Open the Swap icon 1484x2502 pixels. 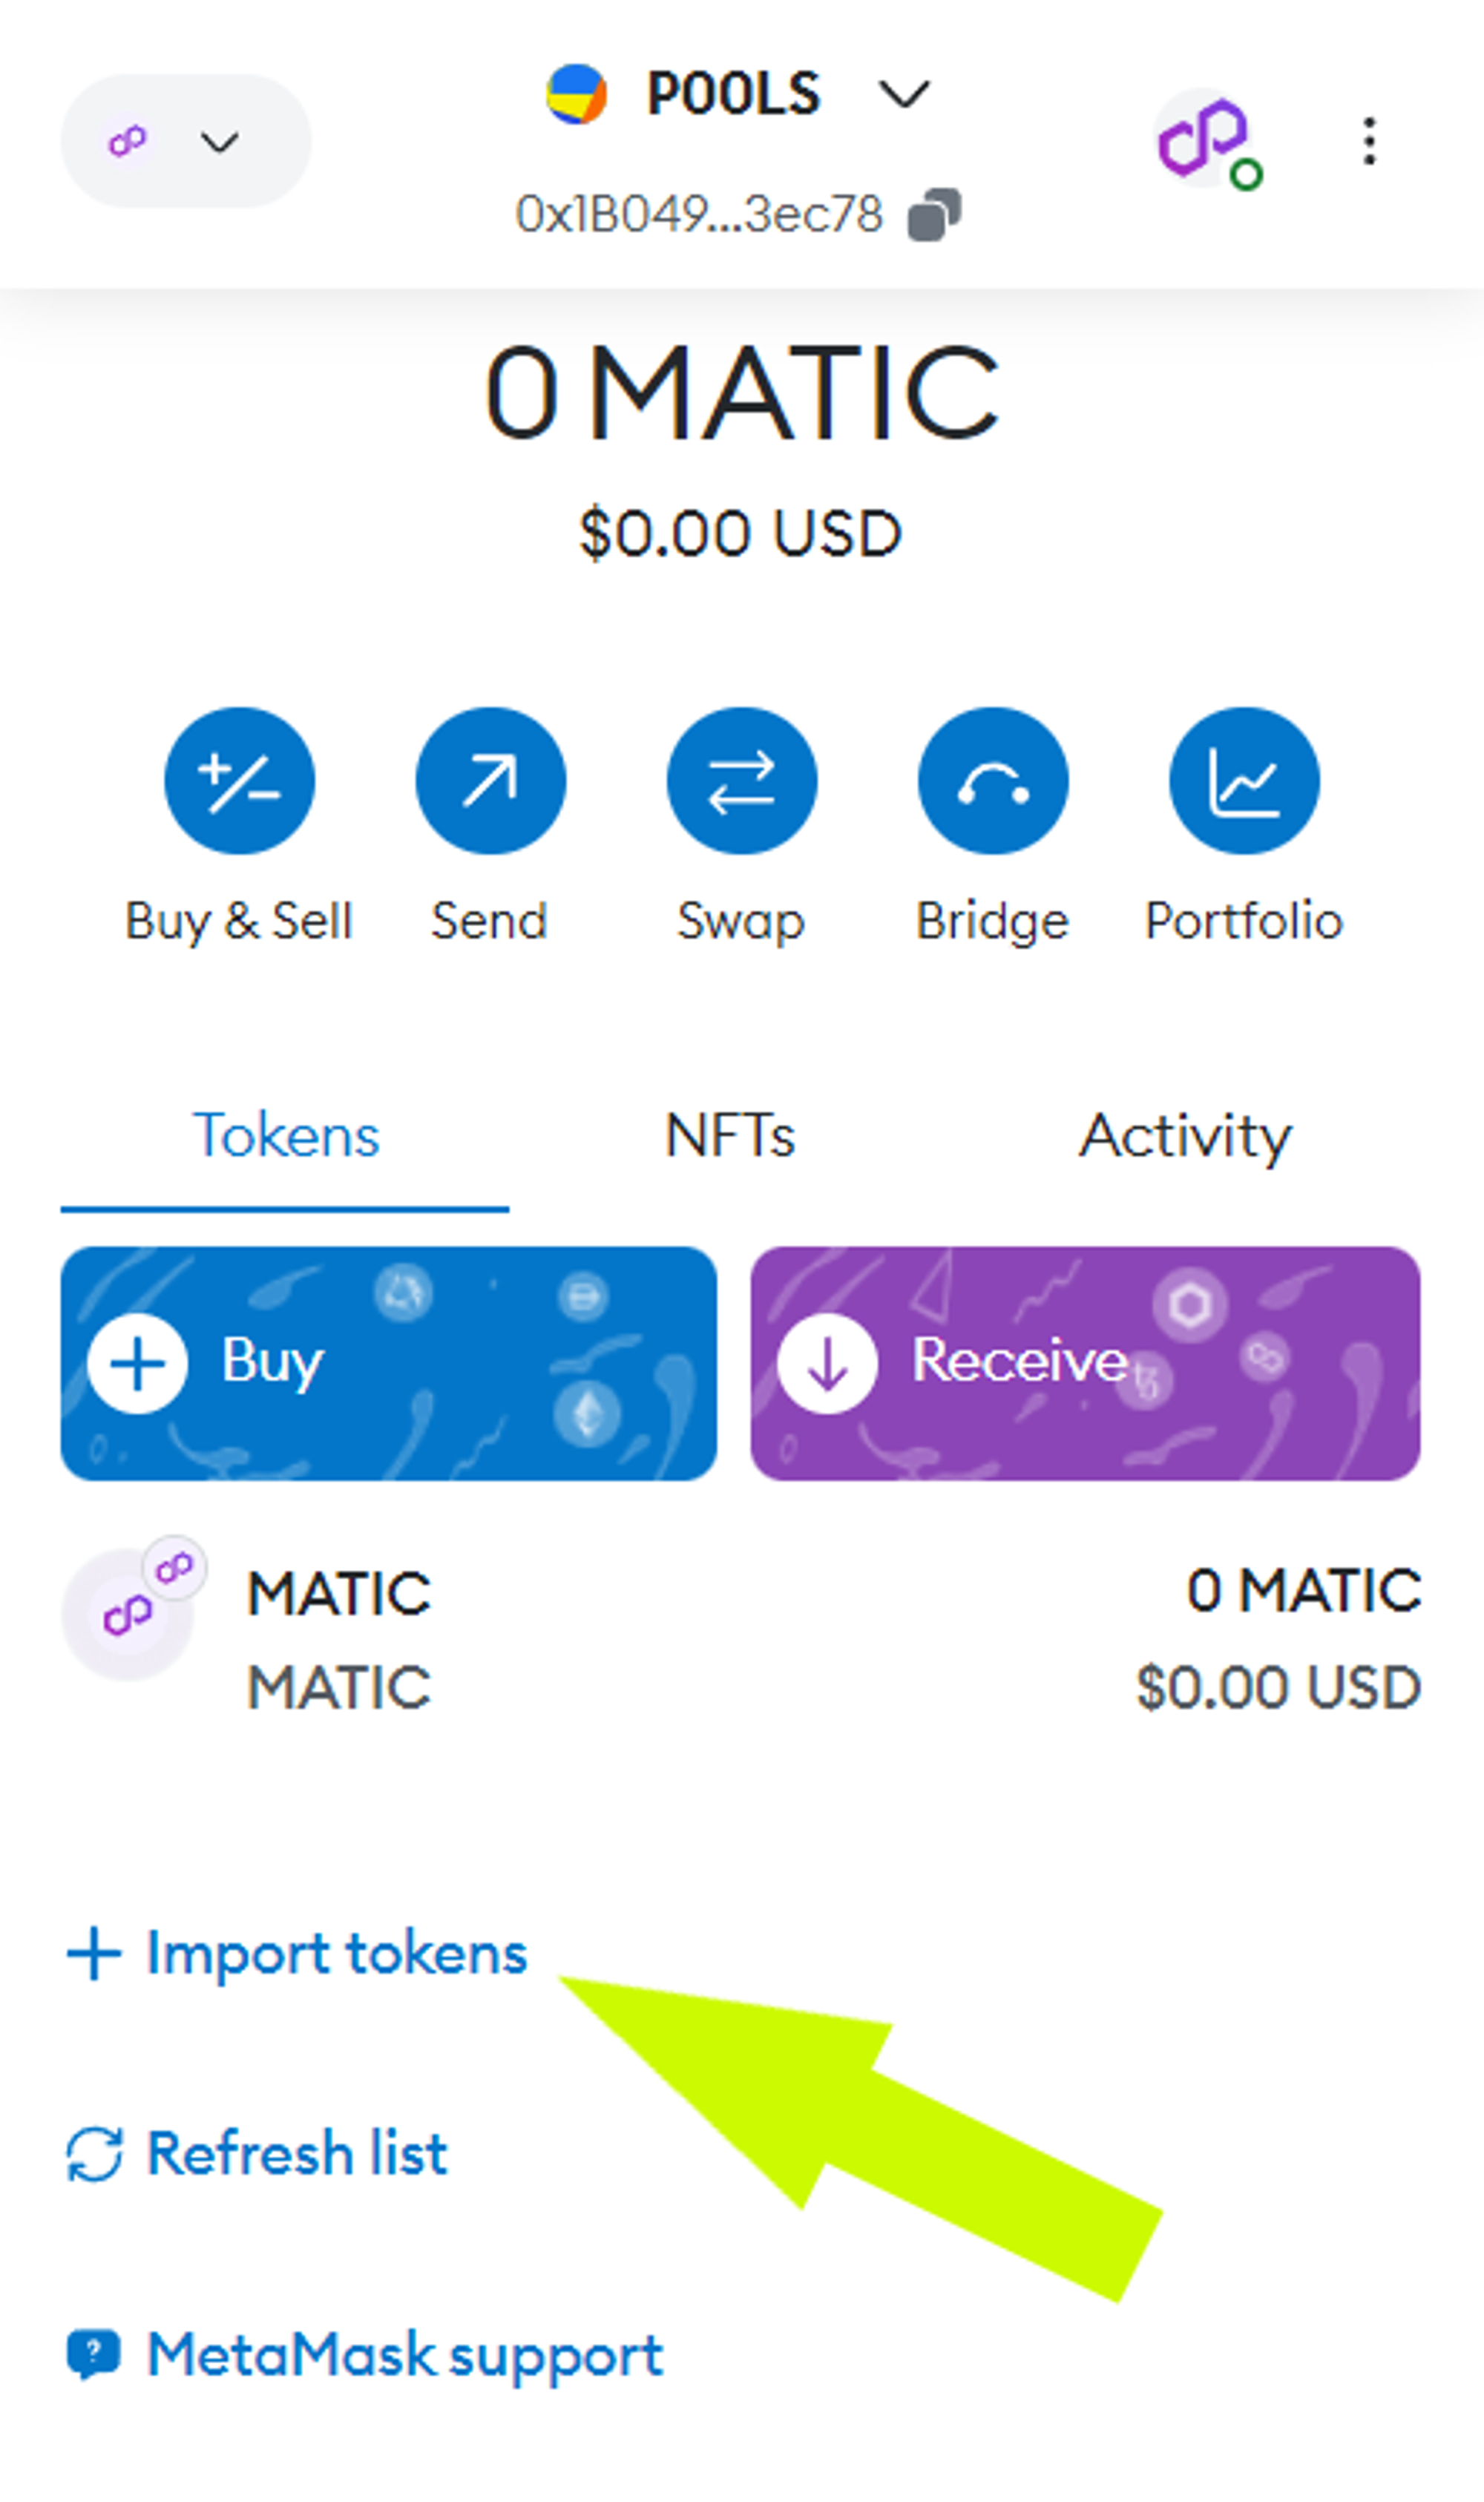coord(741,781)
